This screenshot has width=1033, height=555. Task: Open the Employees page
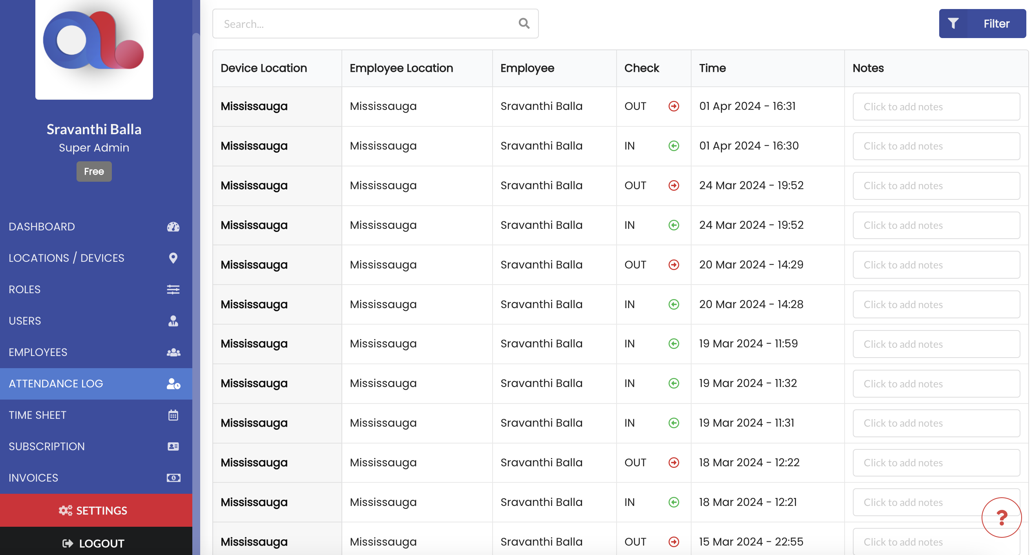(x=96, y=352)
